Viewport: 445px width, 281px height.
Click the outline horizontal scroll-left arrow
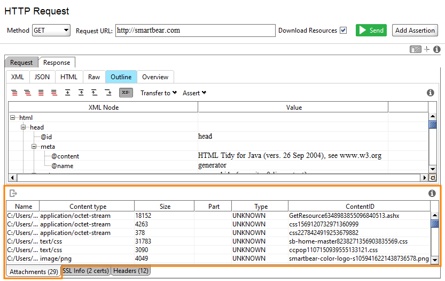point(12,178)
